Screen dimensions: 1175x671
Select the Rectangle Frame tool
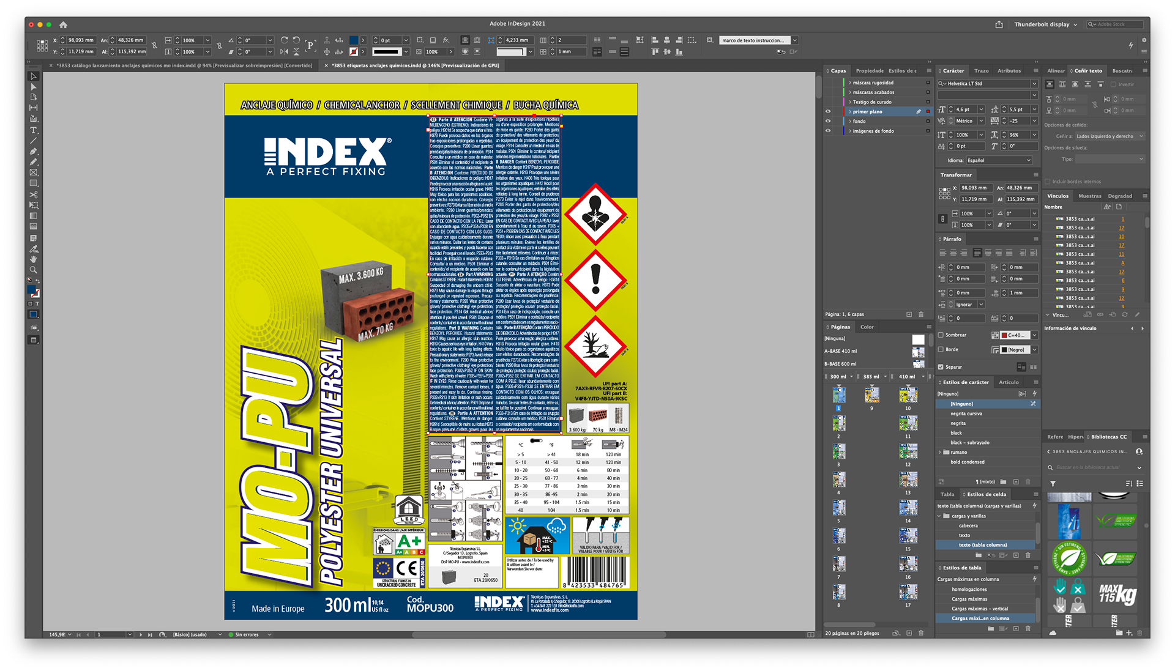(34, 172)
